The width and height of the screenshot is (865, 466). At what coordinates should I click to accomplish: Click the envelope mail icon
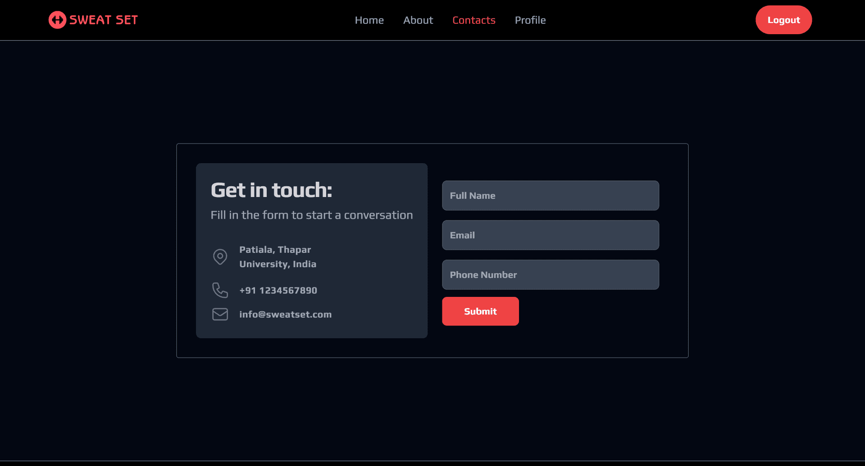(x=220, y=314)
